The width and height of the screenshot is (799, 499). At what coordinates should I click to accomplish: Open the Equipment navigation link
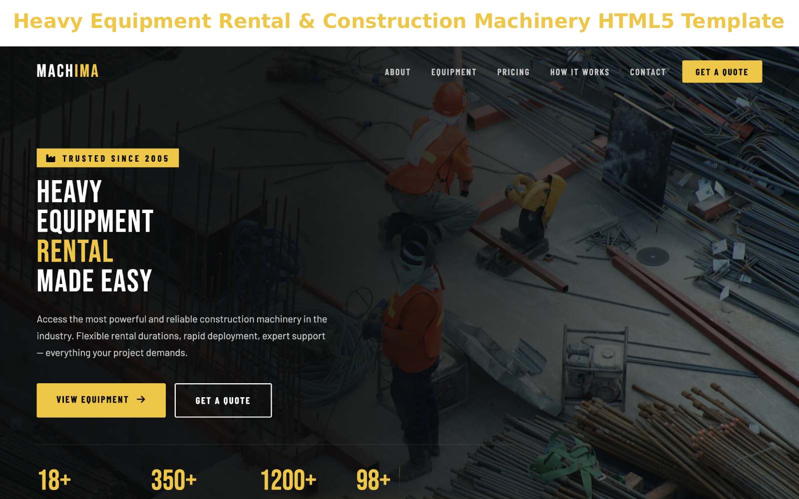point(453,72)
